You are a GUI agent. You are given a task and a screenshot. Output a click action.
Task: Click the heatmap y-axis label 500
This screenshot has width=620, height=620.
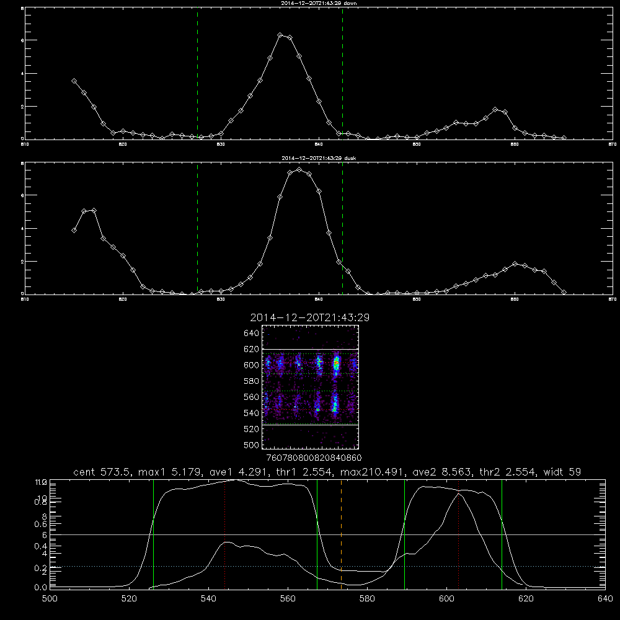click(x=251, y=445)
